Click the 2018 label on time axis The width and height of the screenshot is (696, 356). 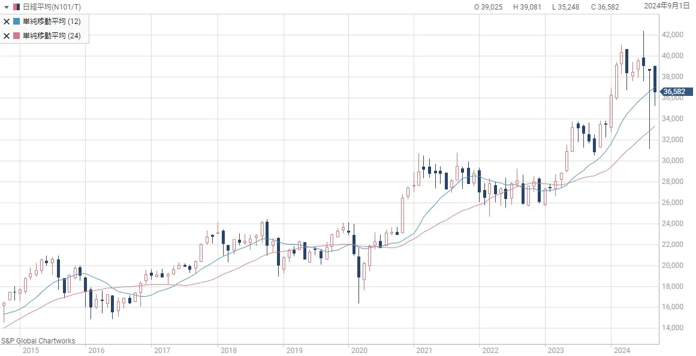[227, 351]
